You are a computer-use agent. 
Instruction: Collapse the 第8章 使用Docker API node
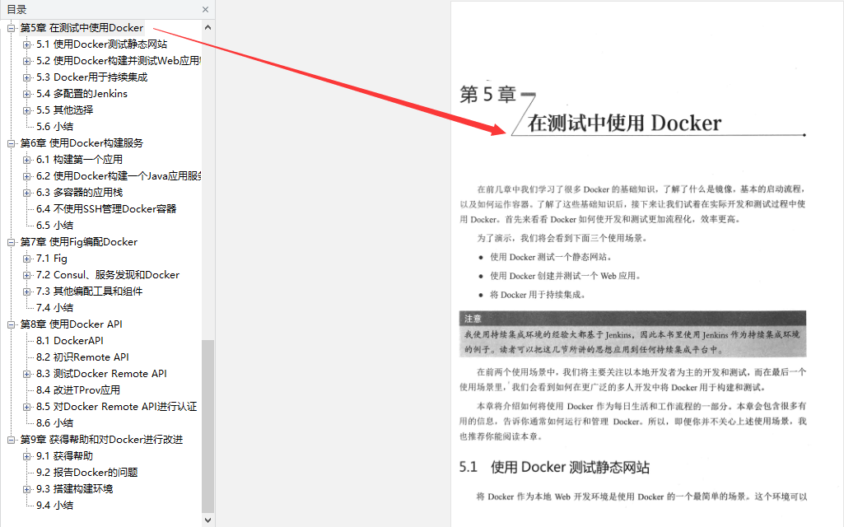11,324
